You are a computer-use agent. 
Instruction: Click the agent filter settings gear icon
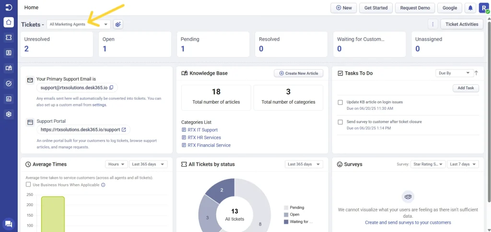(118, 24)
